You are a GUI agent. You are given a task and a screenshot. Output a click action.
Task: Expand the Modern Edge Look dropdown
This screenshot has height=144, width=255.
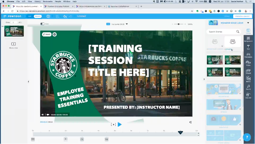click(248, 23)
